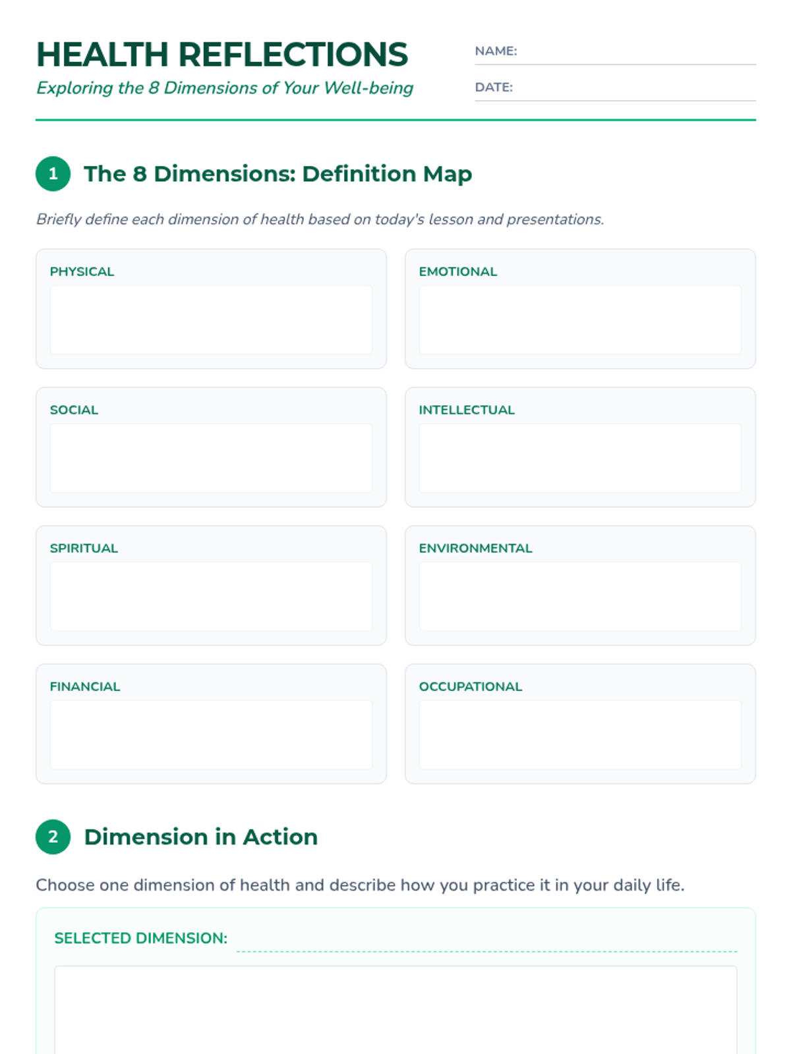Click the Choose one dimension instruction text
The height and width of the screenshot is (1054, 791).
[x=360, y=885]
